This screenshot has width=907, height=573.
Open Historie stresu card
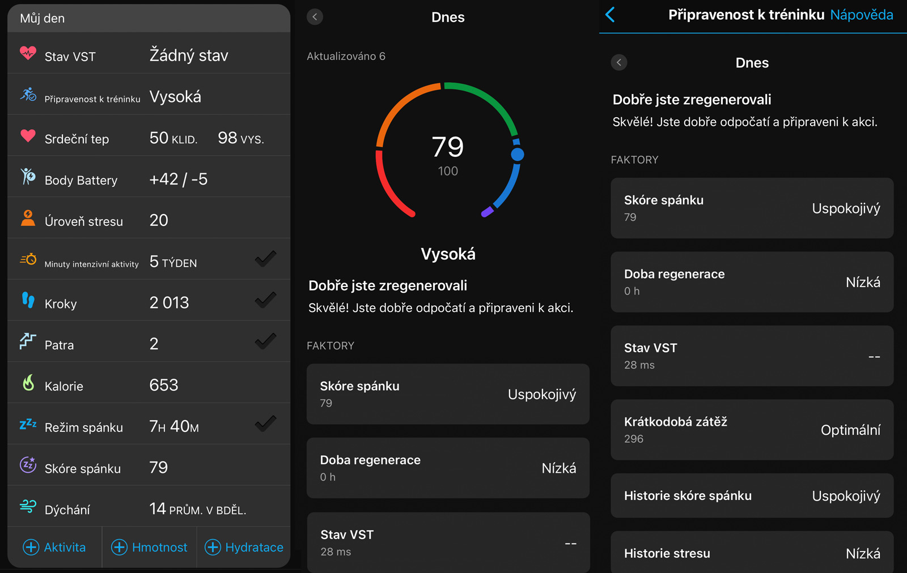(752, 553)
